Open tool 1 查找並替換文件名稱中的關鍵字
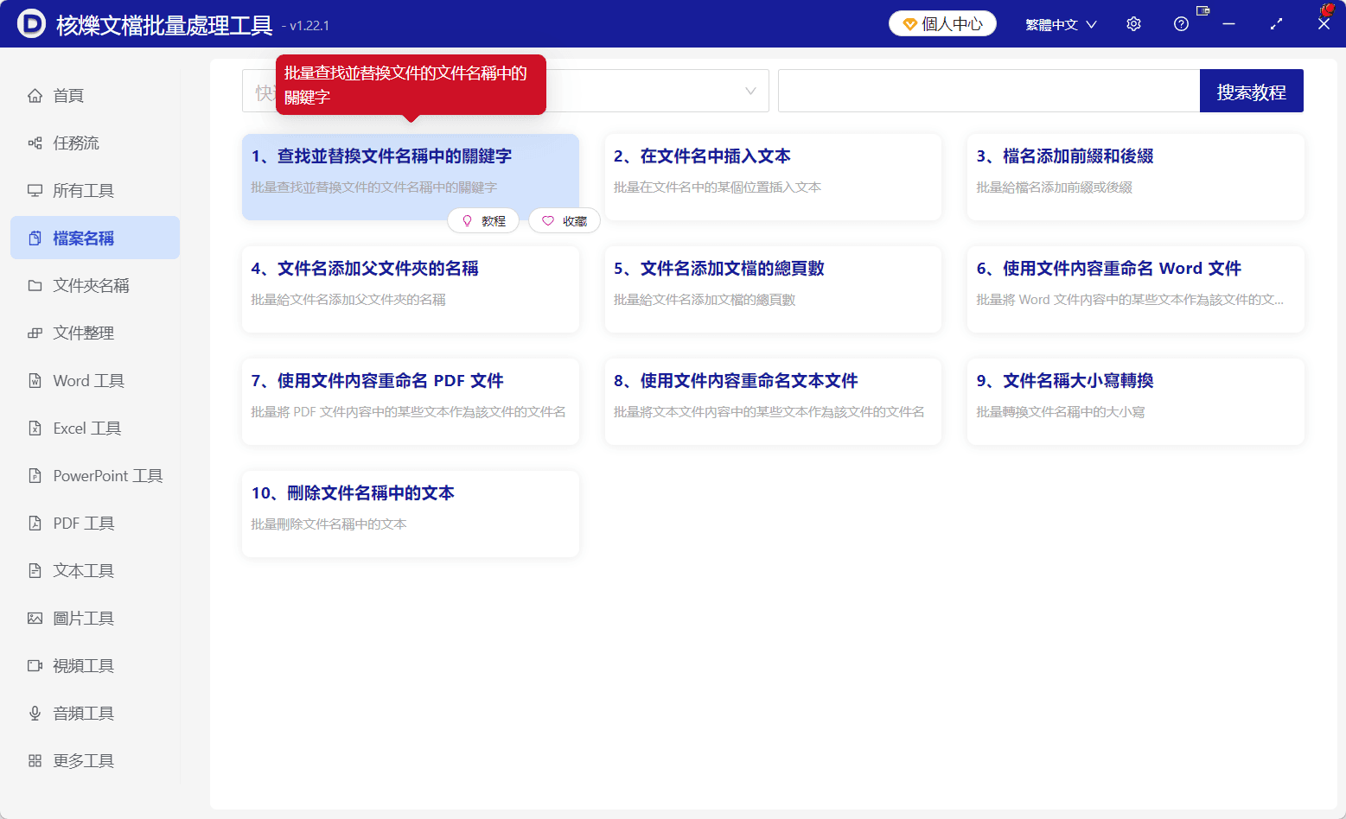 point(411,177)
